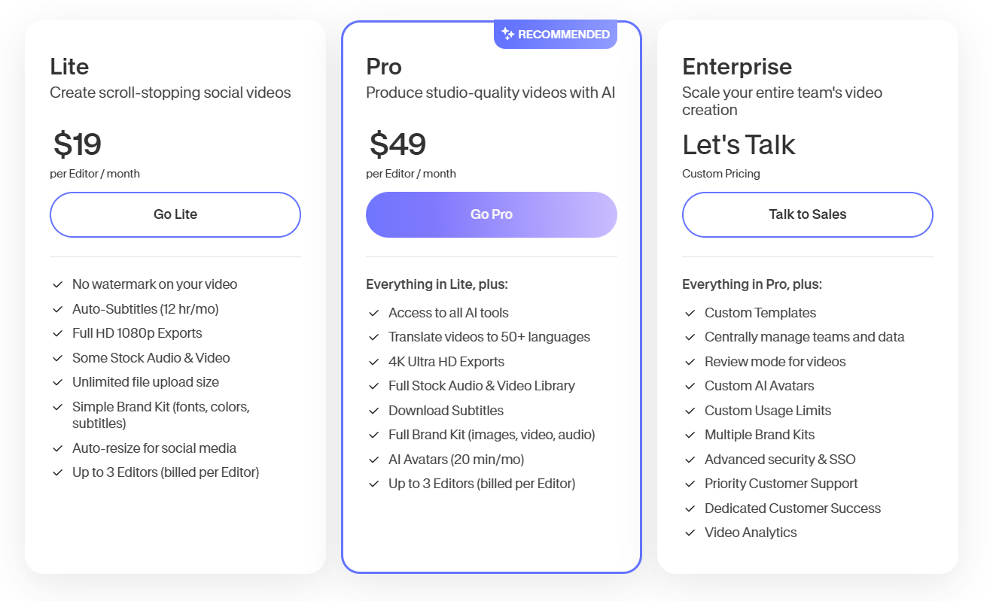This screenshot has height=601, width=993.
Task: Click the checkmark beside No watermark on your video
Action: click(57, 284)
